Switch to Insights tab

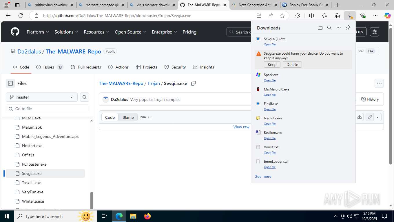pyautogui.click(x=203, y=67)
